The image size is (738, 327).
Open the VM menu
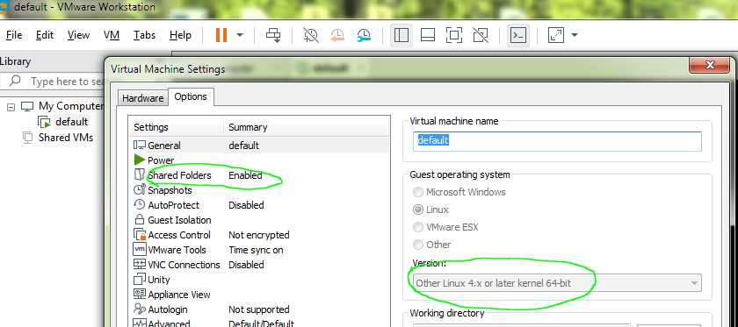112,35
